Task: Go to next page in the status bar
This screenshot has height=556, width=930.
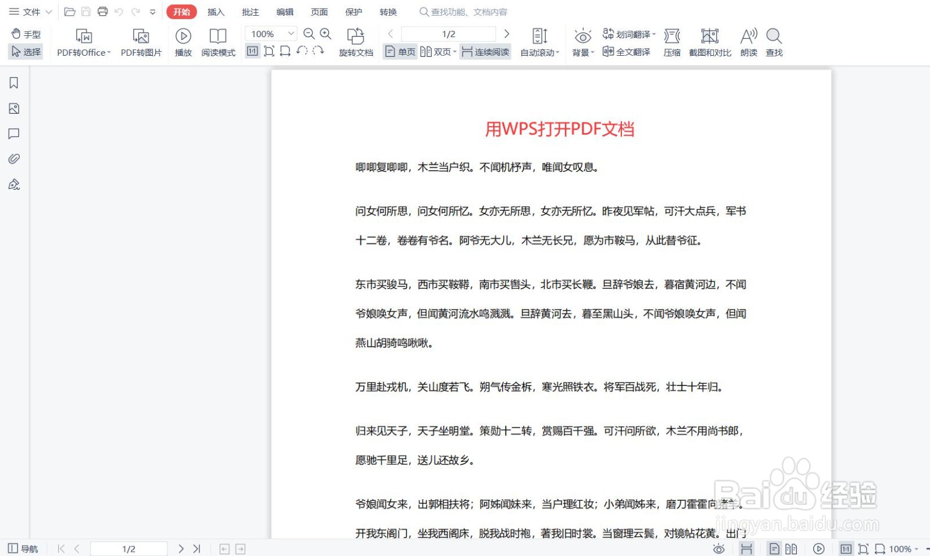Action: point(181,548)
